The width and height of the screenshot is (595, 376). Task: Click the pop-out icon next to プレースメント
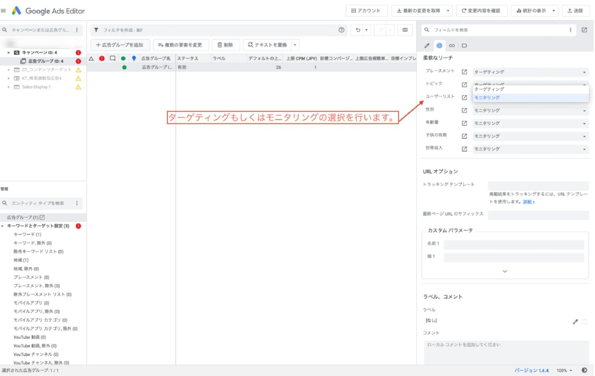tap(464, 72)
